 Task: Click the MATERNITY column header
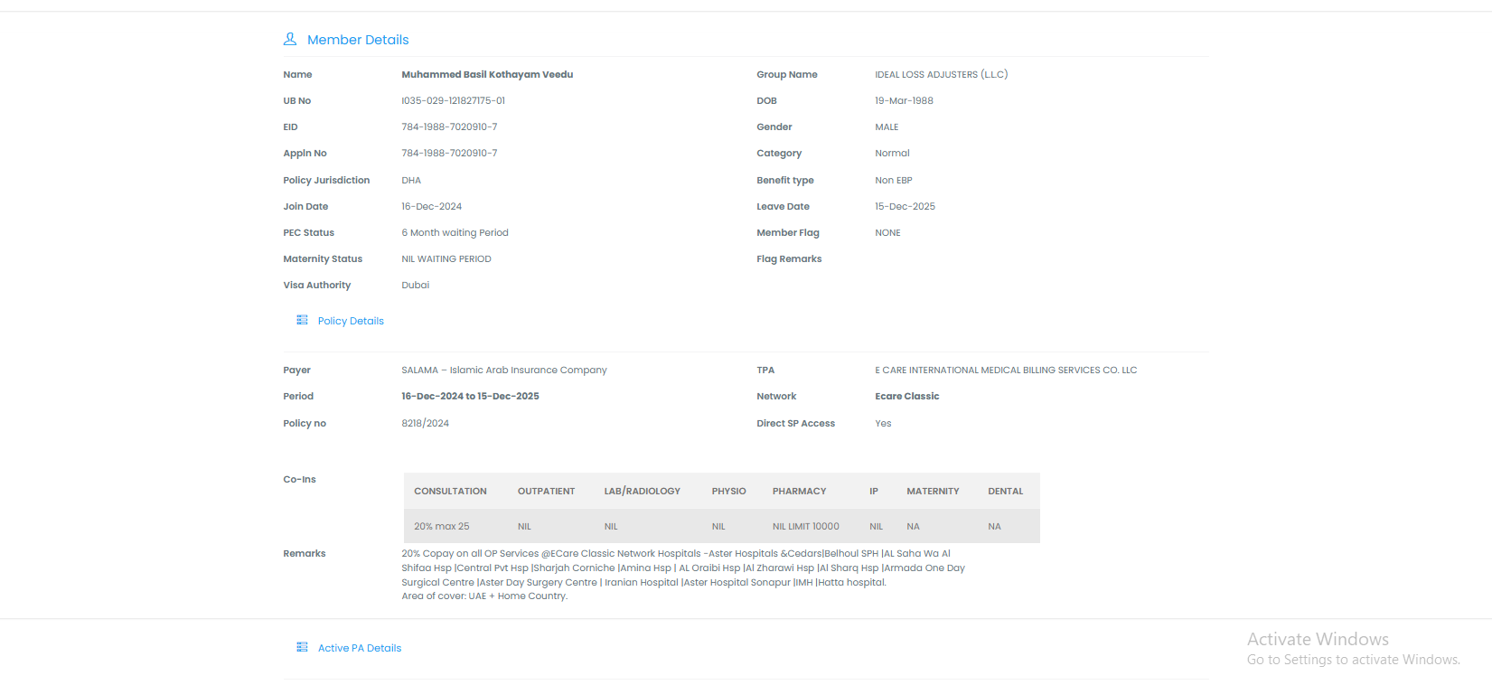tap(933, 491)
